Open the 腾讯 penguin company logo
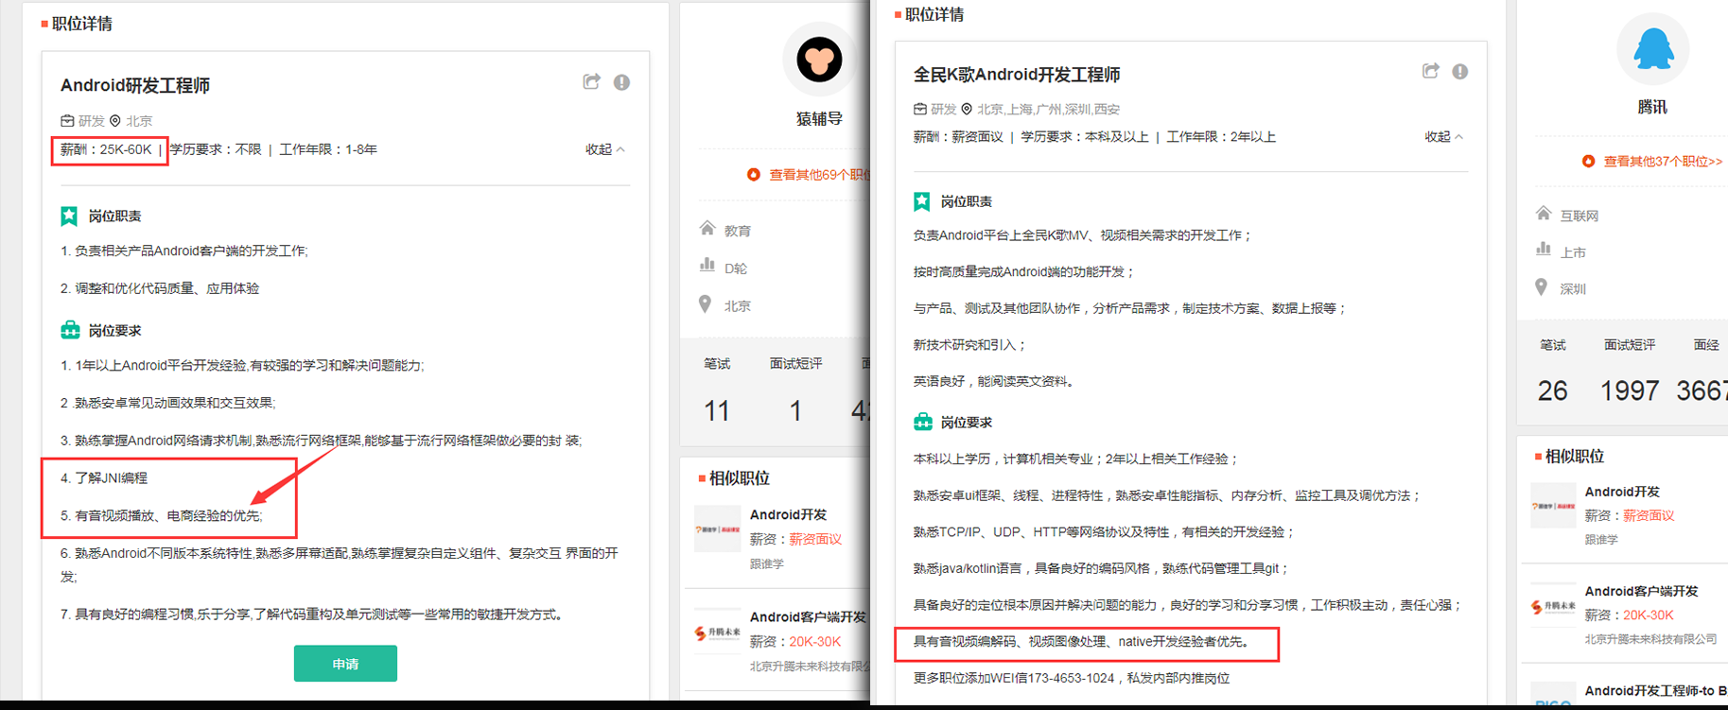This screenshot has height=710, width=1728. point(1652,48)
